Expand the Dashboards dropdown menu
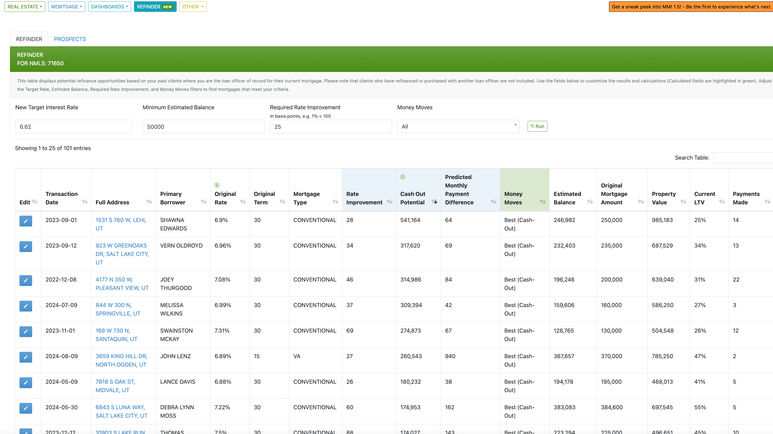773x434 pixels. (110, 7)
